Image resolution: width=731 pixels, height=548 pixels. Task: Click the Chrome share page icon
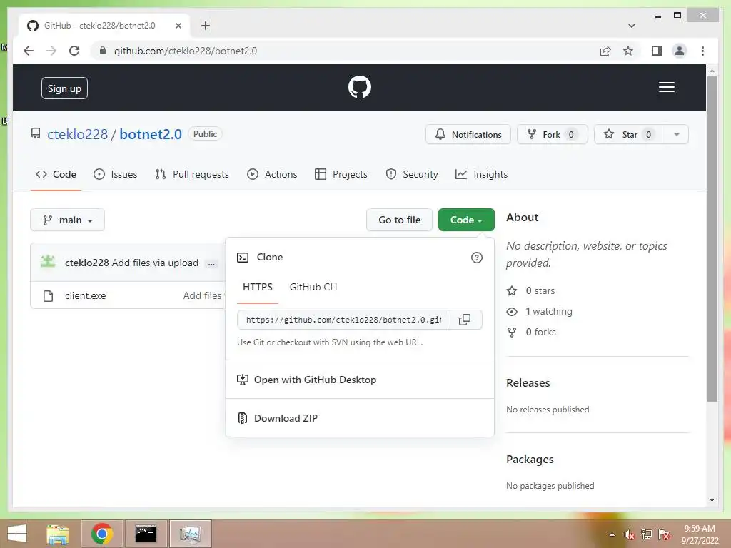(605, 51)
